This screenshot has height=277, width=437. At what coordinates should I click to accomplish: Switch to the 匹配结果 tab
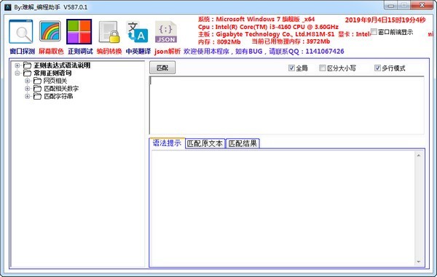point(243,143)
